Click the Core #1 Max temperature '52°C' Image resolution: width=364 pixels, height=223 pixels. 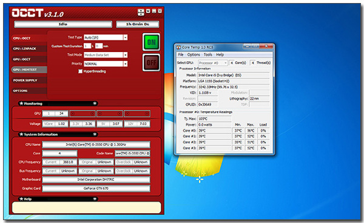(251, 136)
